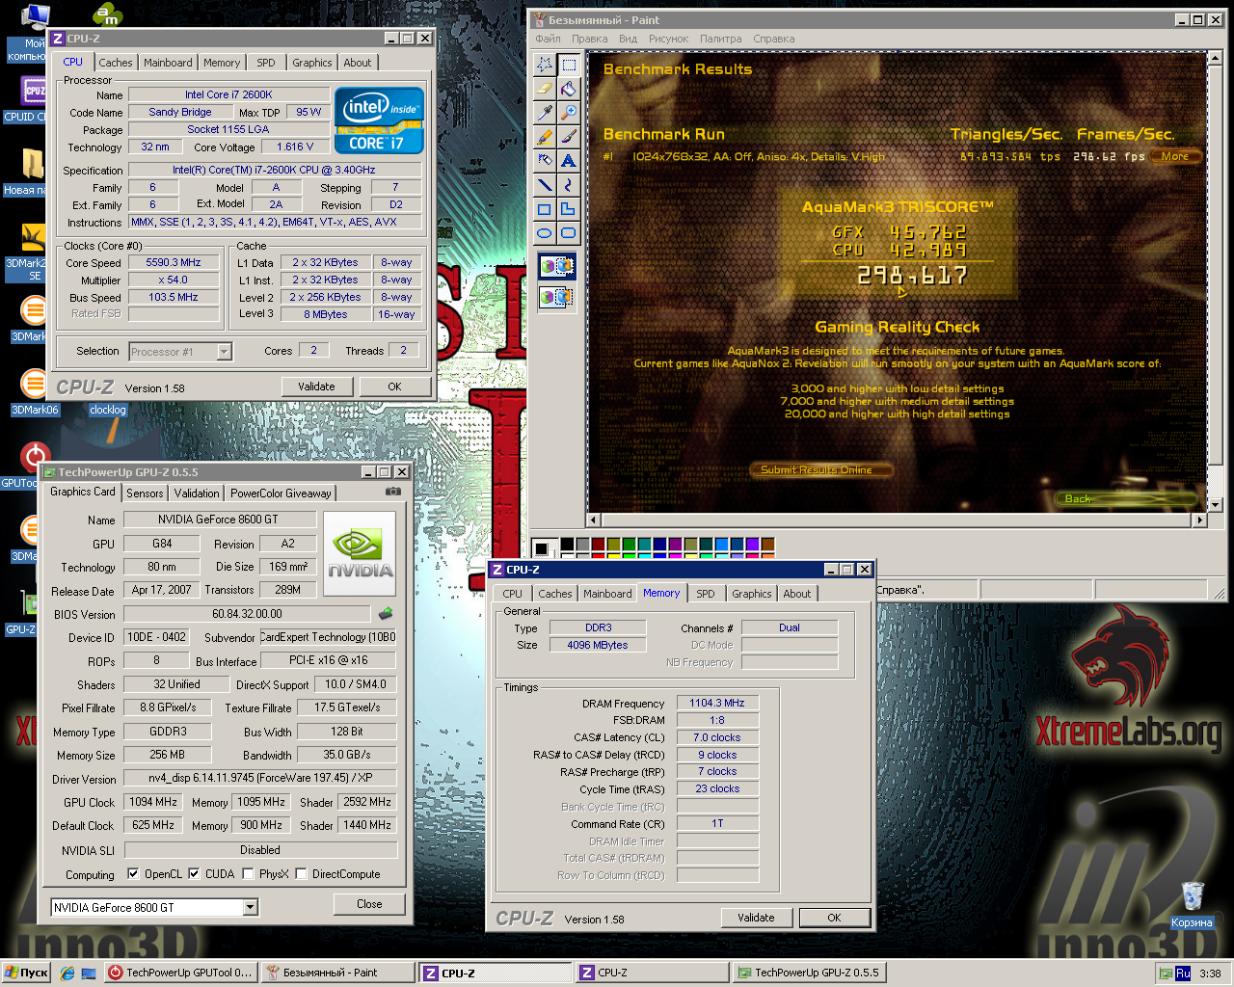Screen dimensions: 1234x987
Task: Click the 1104.3 MHz DRAM Frequency value
Action: pyautogui.click(x=717, y=703)
